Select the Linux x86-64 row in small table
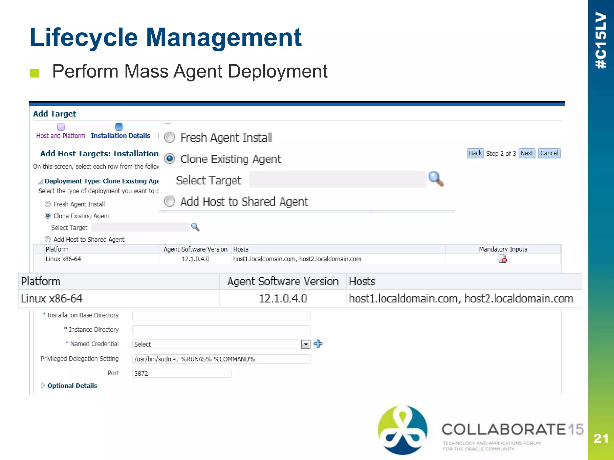 297,259
